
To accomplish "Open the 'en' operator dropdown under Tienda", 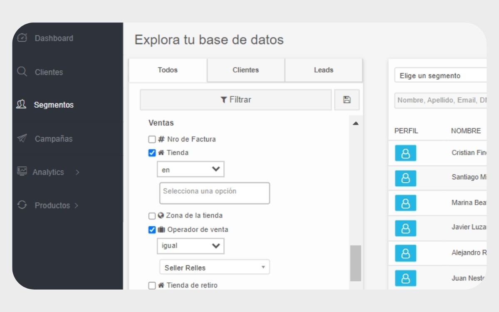I will click(x=190, y=169).
